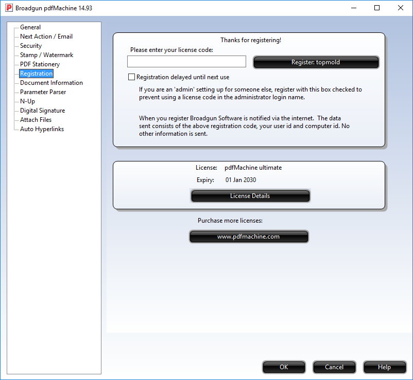Click 'Please enter your license code:' label
The width and height of the screenshot is (413, 380).
(x=171, y=50)
